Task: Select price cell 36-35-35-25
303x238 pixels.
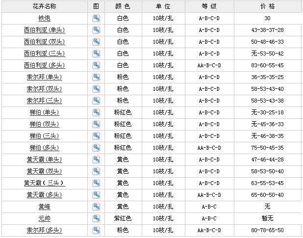Action: tap(267, 77)
